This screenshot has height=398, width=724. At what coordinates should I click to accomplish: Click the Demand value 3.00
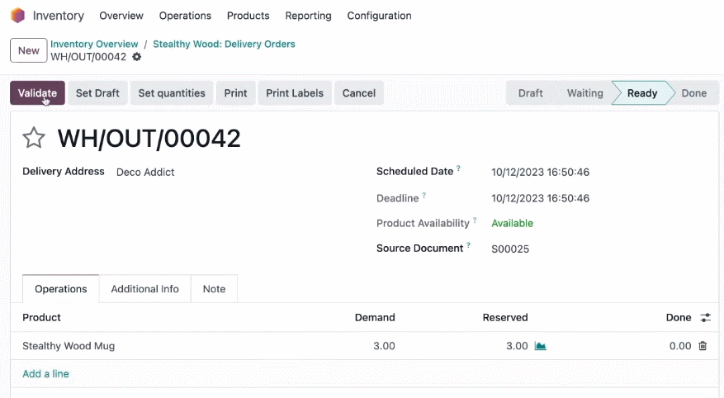click(x=384, y=346)
